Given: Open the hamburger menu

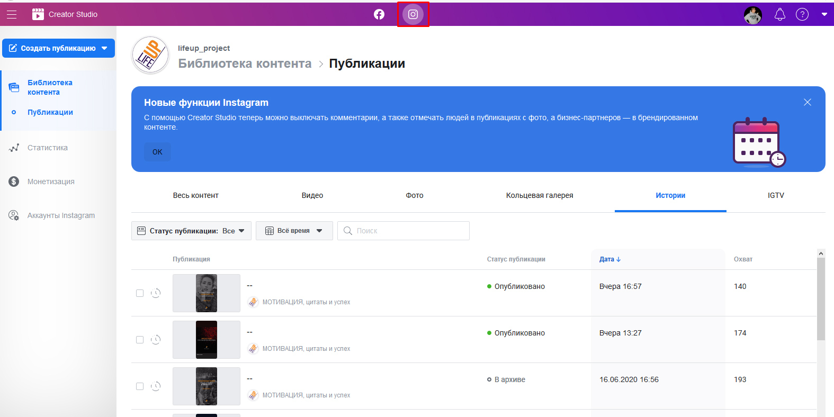Looking at the screenshot, I should [x=12, y=14].
